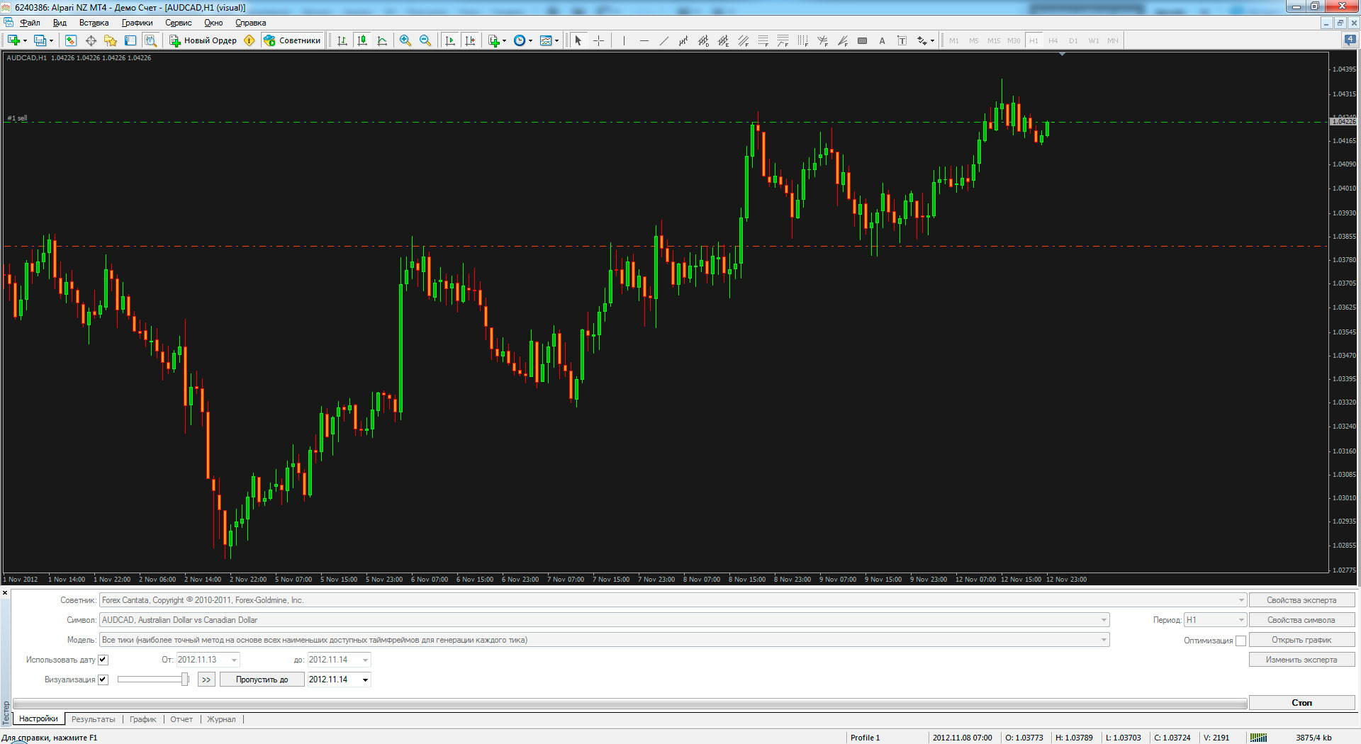Enable the 'Оптимизация' checkbox
This screenshot has width=1361, height=744.
click(x=1240, y=641)
